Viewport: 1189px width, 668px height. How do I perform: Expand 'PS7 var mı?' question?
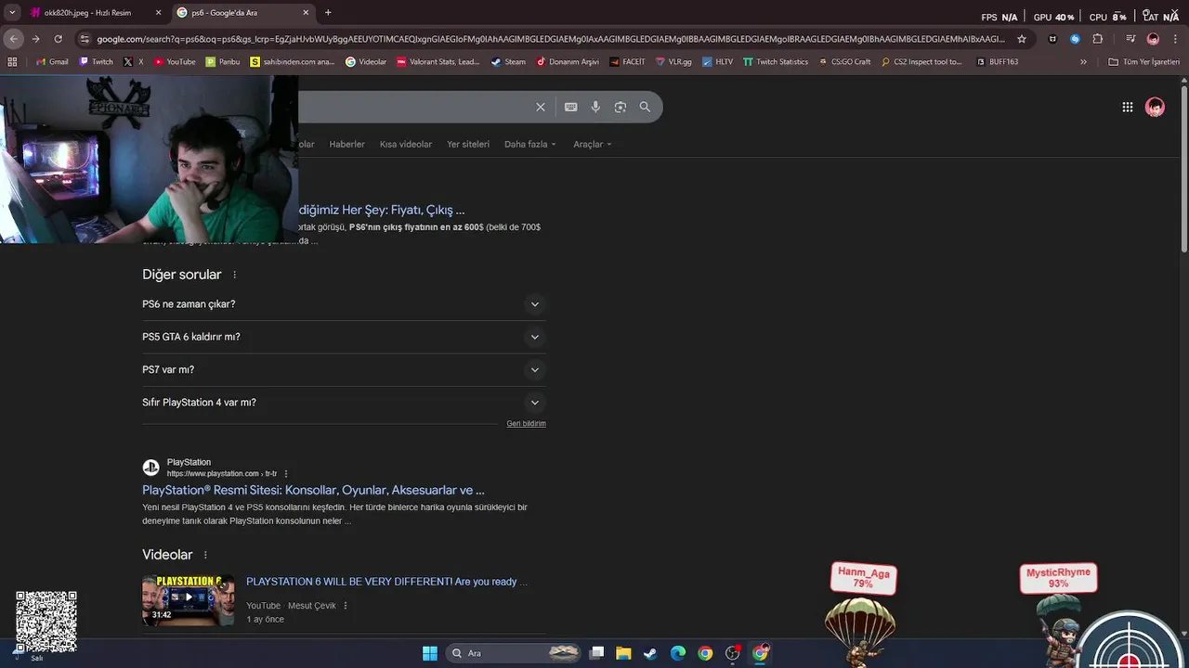344,369
